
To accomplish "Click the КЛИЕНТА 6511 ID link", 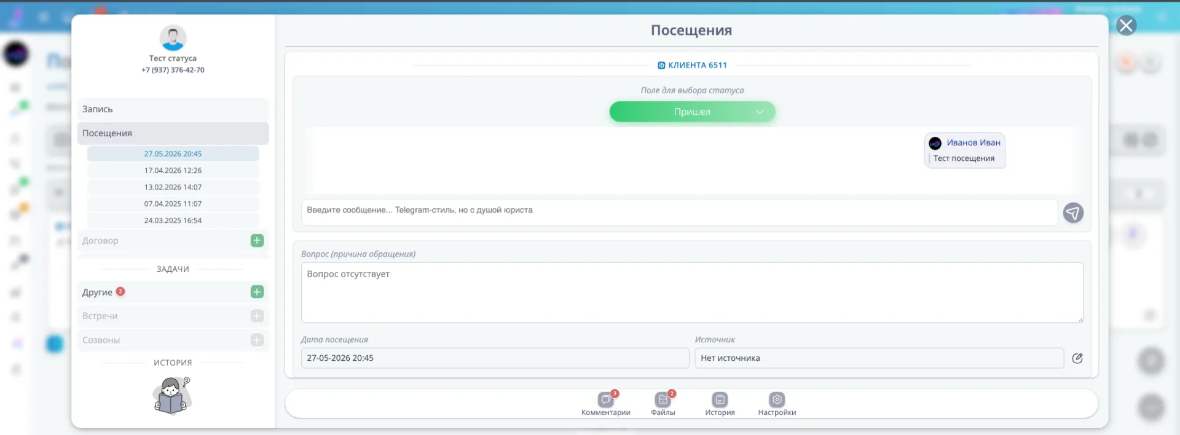I will pos(692,65).
